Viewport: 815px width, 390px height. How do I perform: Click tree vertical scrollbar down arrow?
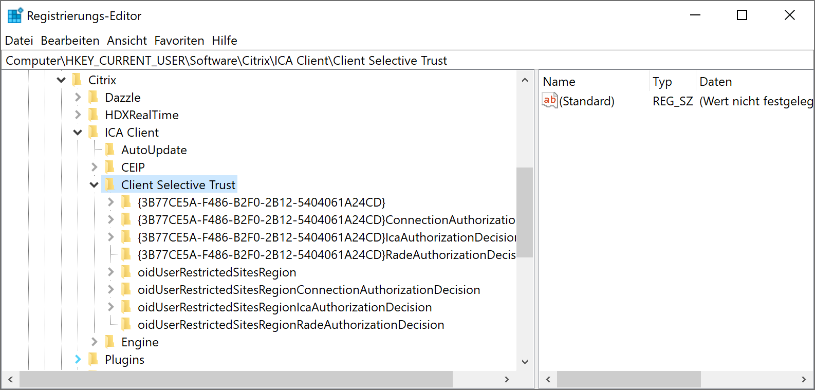525,362
